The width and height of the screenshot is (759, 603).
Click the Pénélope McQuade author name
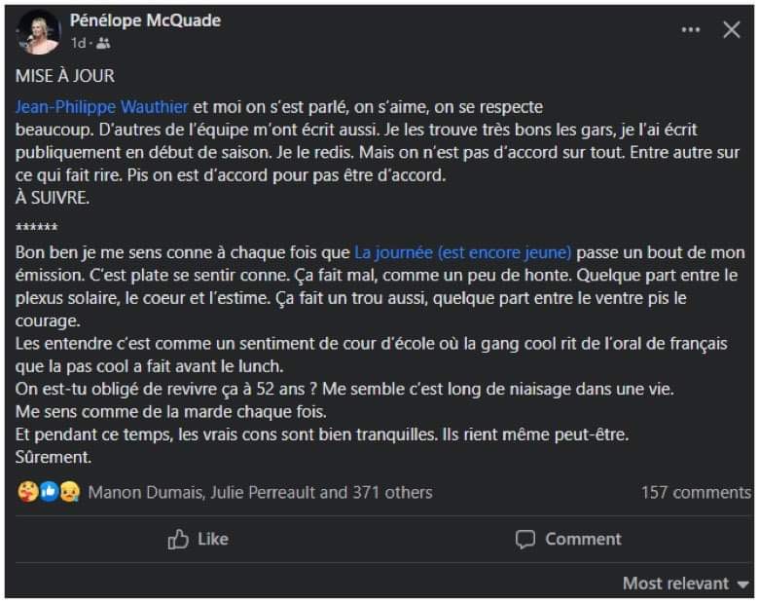[x=145, y=20]
